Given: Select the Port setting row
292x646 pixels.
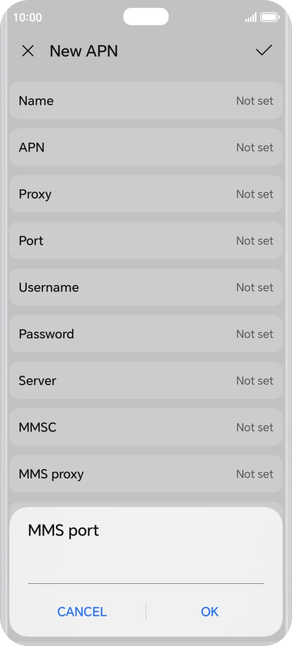Looking at the screenshot, I should click(x=146, y=240).
